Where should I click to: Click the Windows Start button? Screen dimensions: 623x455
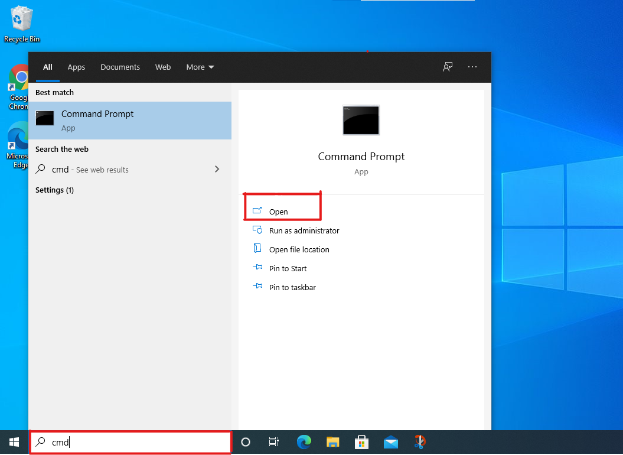click(x=14, y=442)
